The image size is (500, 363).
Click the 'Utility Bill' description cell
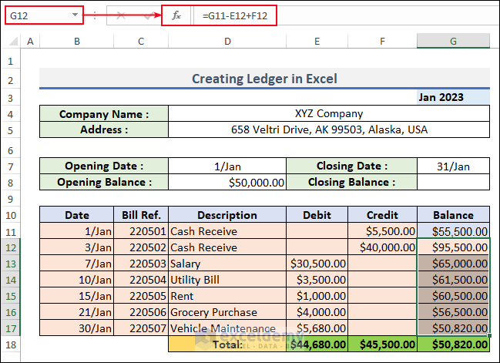point(227,280)
